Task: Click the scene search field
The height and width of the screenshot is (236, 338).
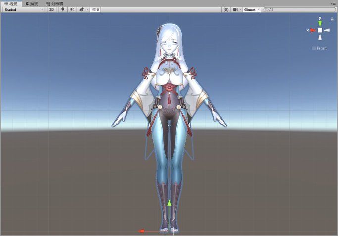Action: pyautogui.click(x=299, y=9)
